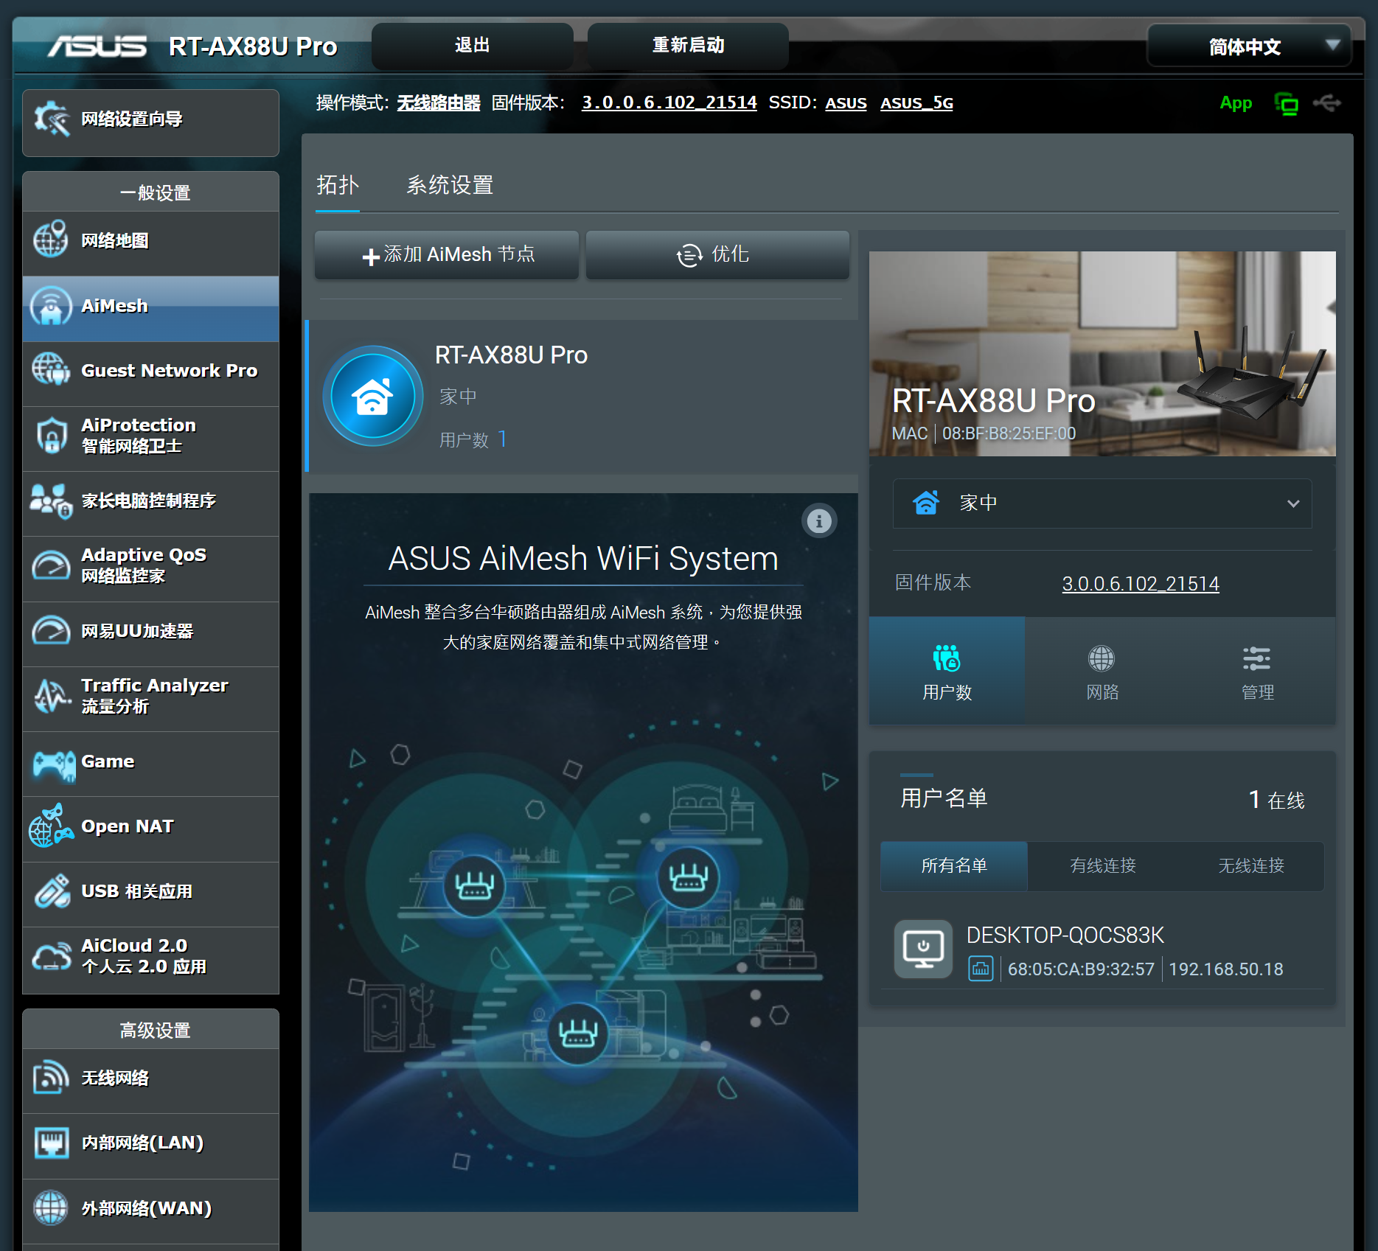Click the 优化 optimize button

[x=717, y=255]
